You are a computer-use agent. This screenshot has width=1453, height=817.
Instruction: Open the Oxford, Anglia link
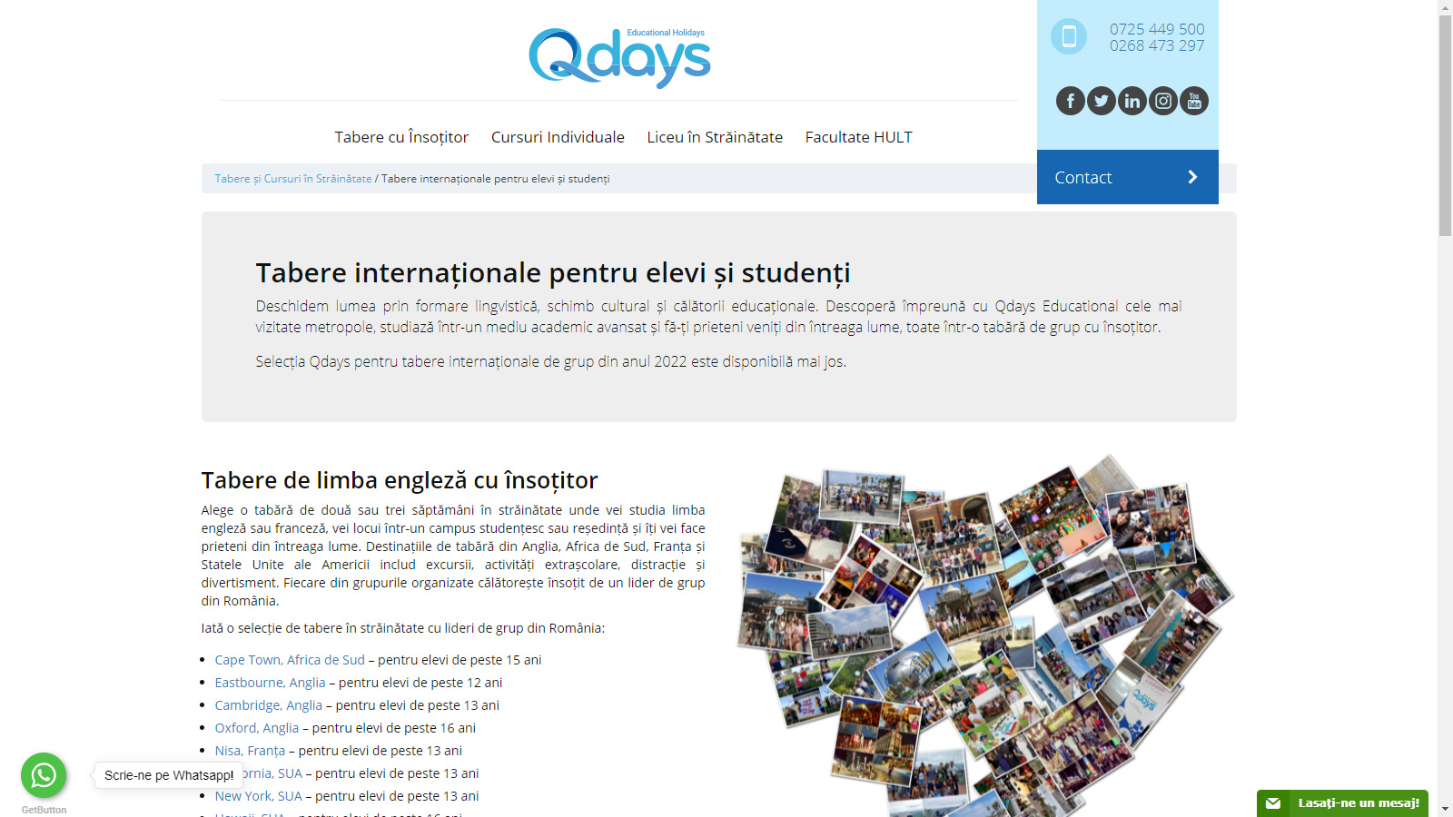coord(256,727)
